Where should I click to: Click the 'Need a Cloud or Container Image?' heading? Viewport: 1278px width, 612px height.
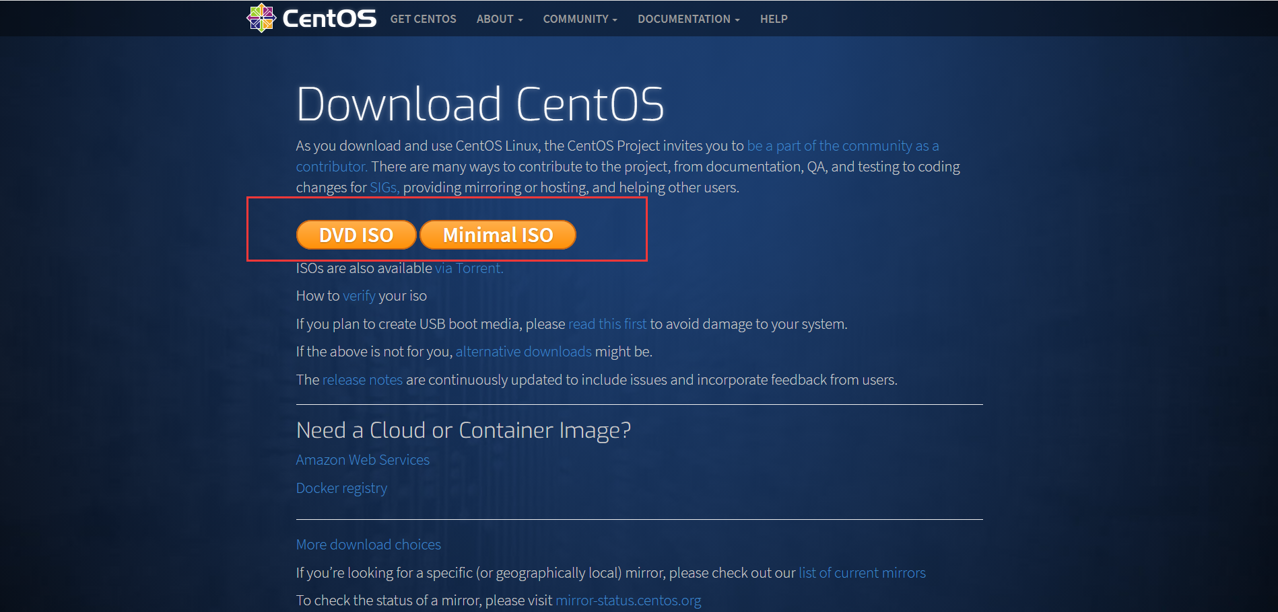click(463, 430)
